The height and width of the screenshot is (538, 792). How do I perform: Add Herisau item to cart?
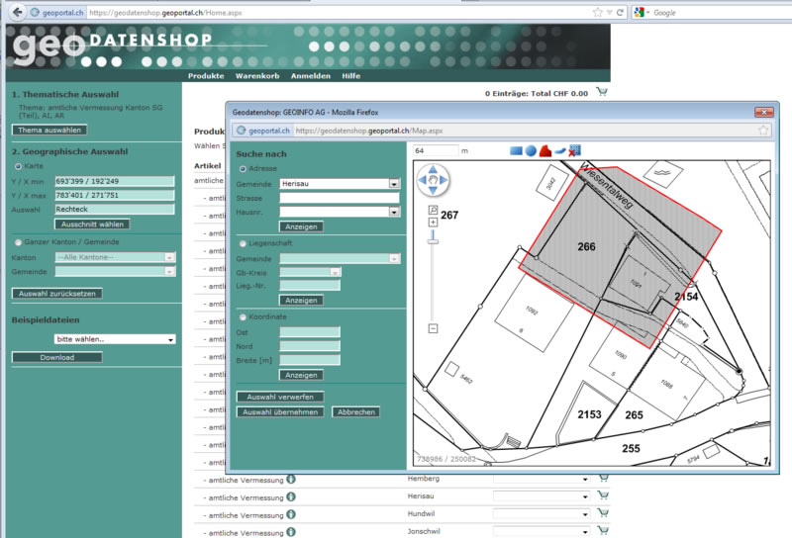[603, 495]
